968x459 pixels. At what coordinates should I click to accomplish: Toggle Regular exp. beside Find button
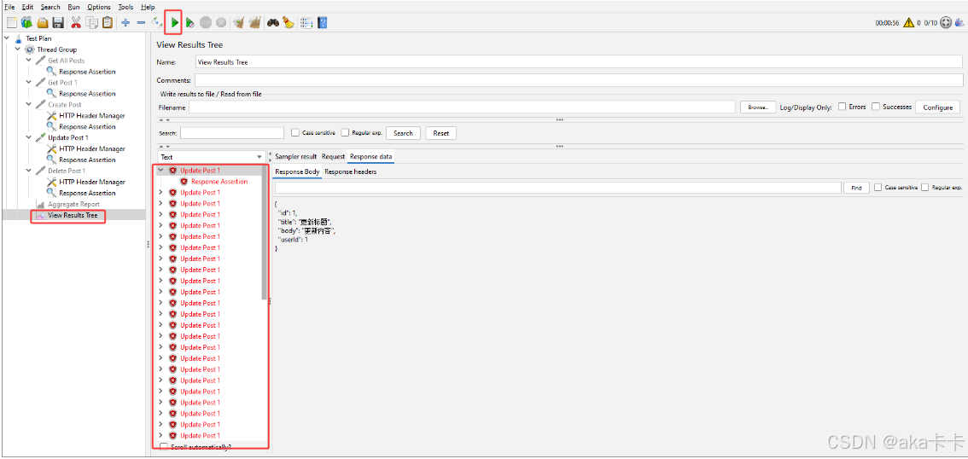924,188
